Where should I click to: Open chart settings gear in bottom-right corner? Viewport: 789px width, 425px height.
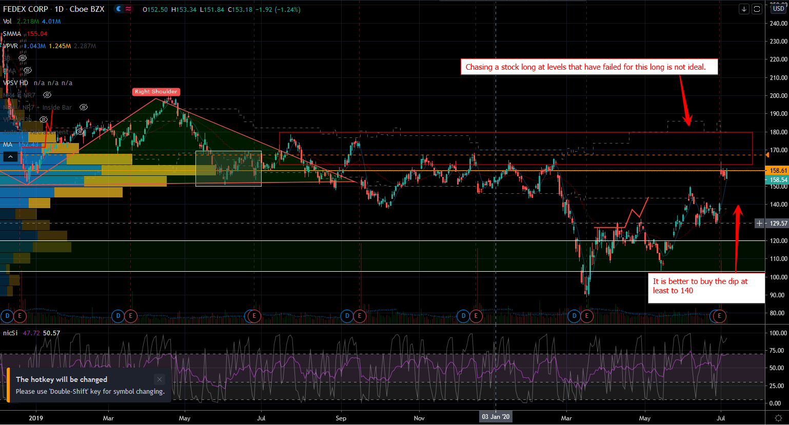(x=778, y=418)
